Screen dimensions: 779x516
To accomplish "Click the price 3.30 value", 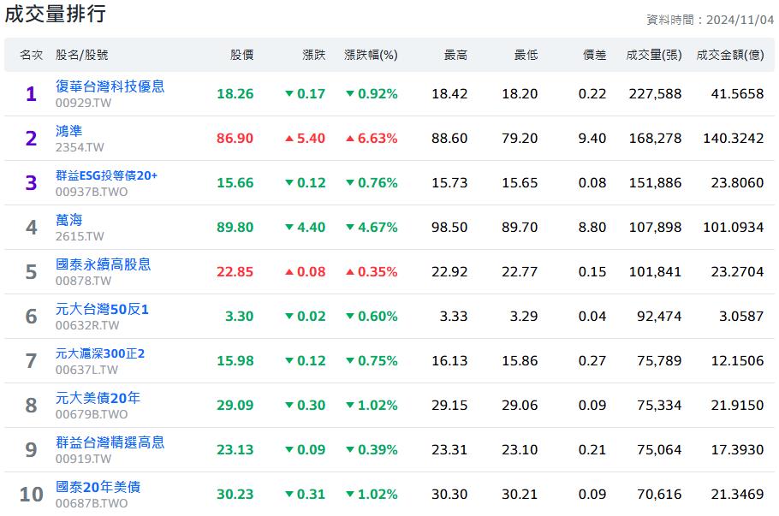I will click(240, 316).
